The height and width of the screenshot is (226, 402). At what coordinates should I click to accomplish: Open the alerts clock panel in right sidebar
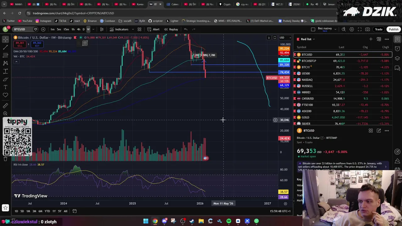[x=397, y=49]
